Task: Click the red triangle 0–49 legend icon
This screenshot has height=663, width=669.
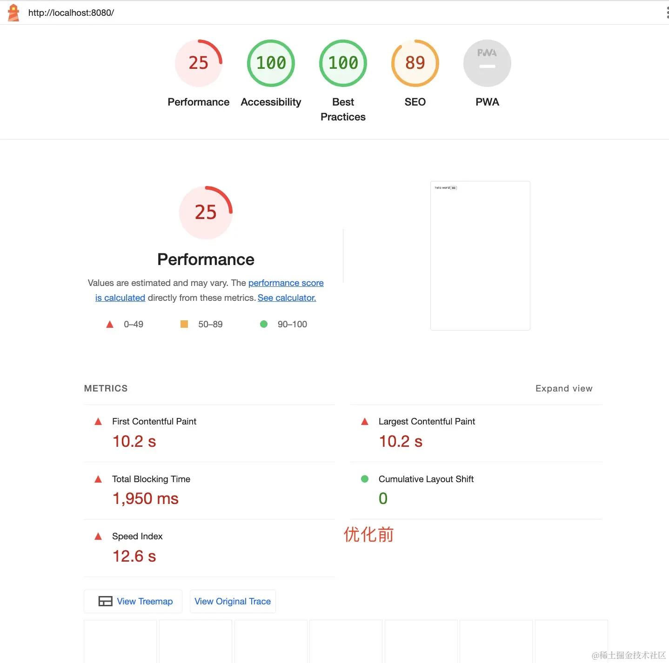Action: [x=110, y=324]
